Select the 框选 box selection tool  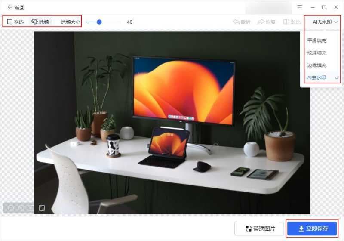[15, 22]
